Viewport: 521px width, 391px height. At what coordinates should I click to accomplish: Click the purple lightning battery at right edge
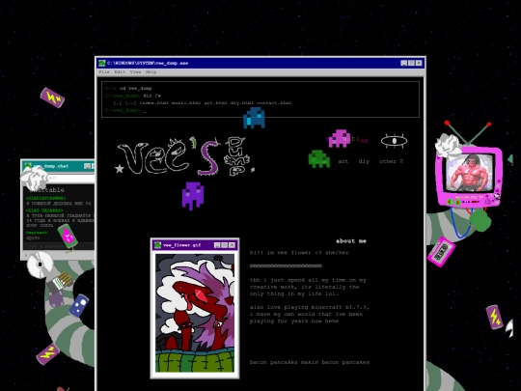pos(495,317)
